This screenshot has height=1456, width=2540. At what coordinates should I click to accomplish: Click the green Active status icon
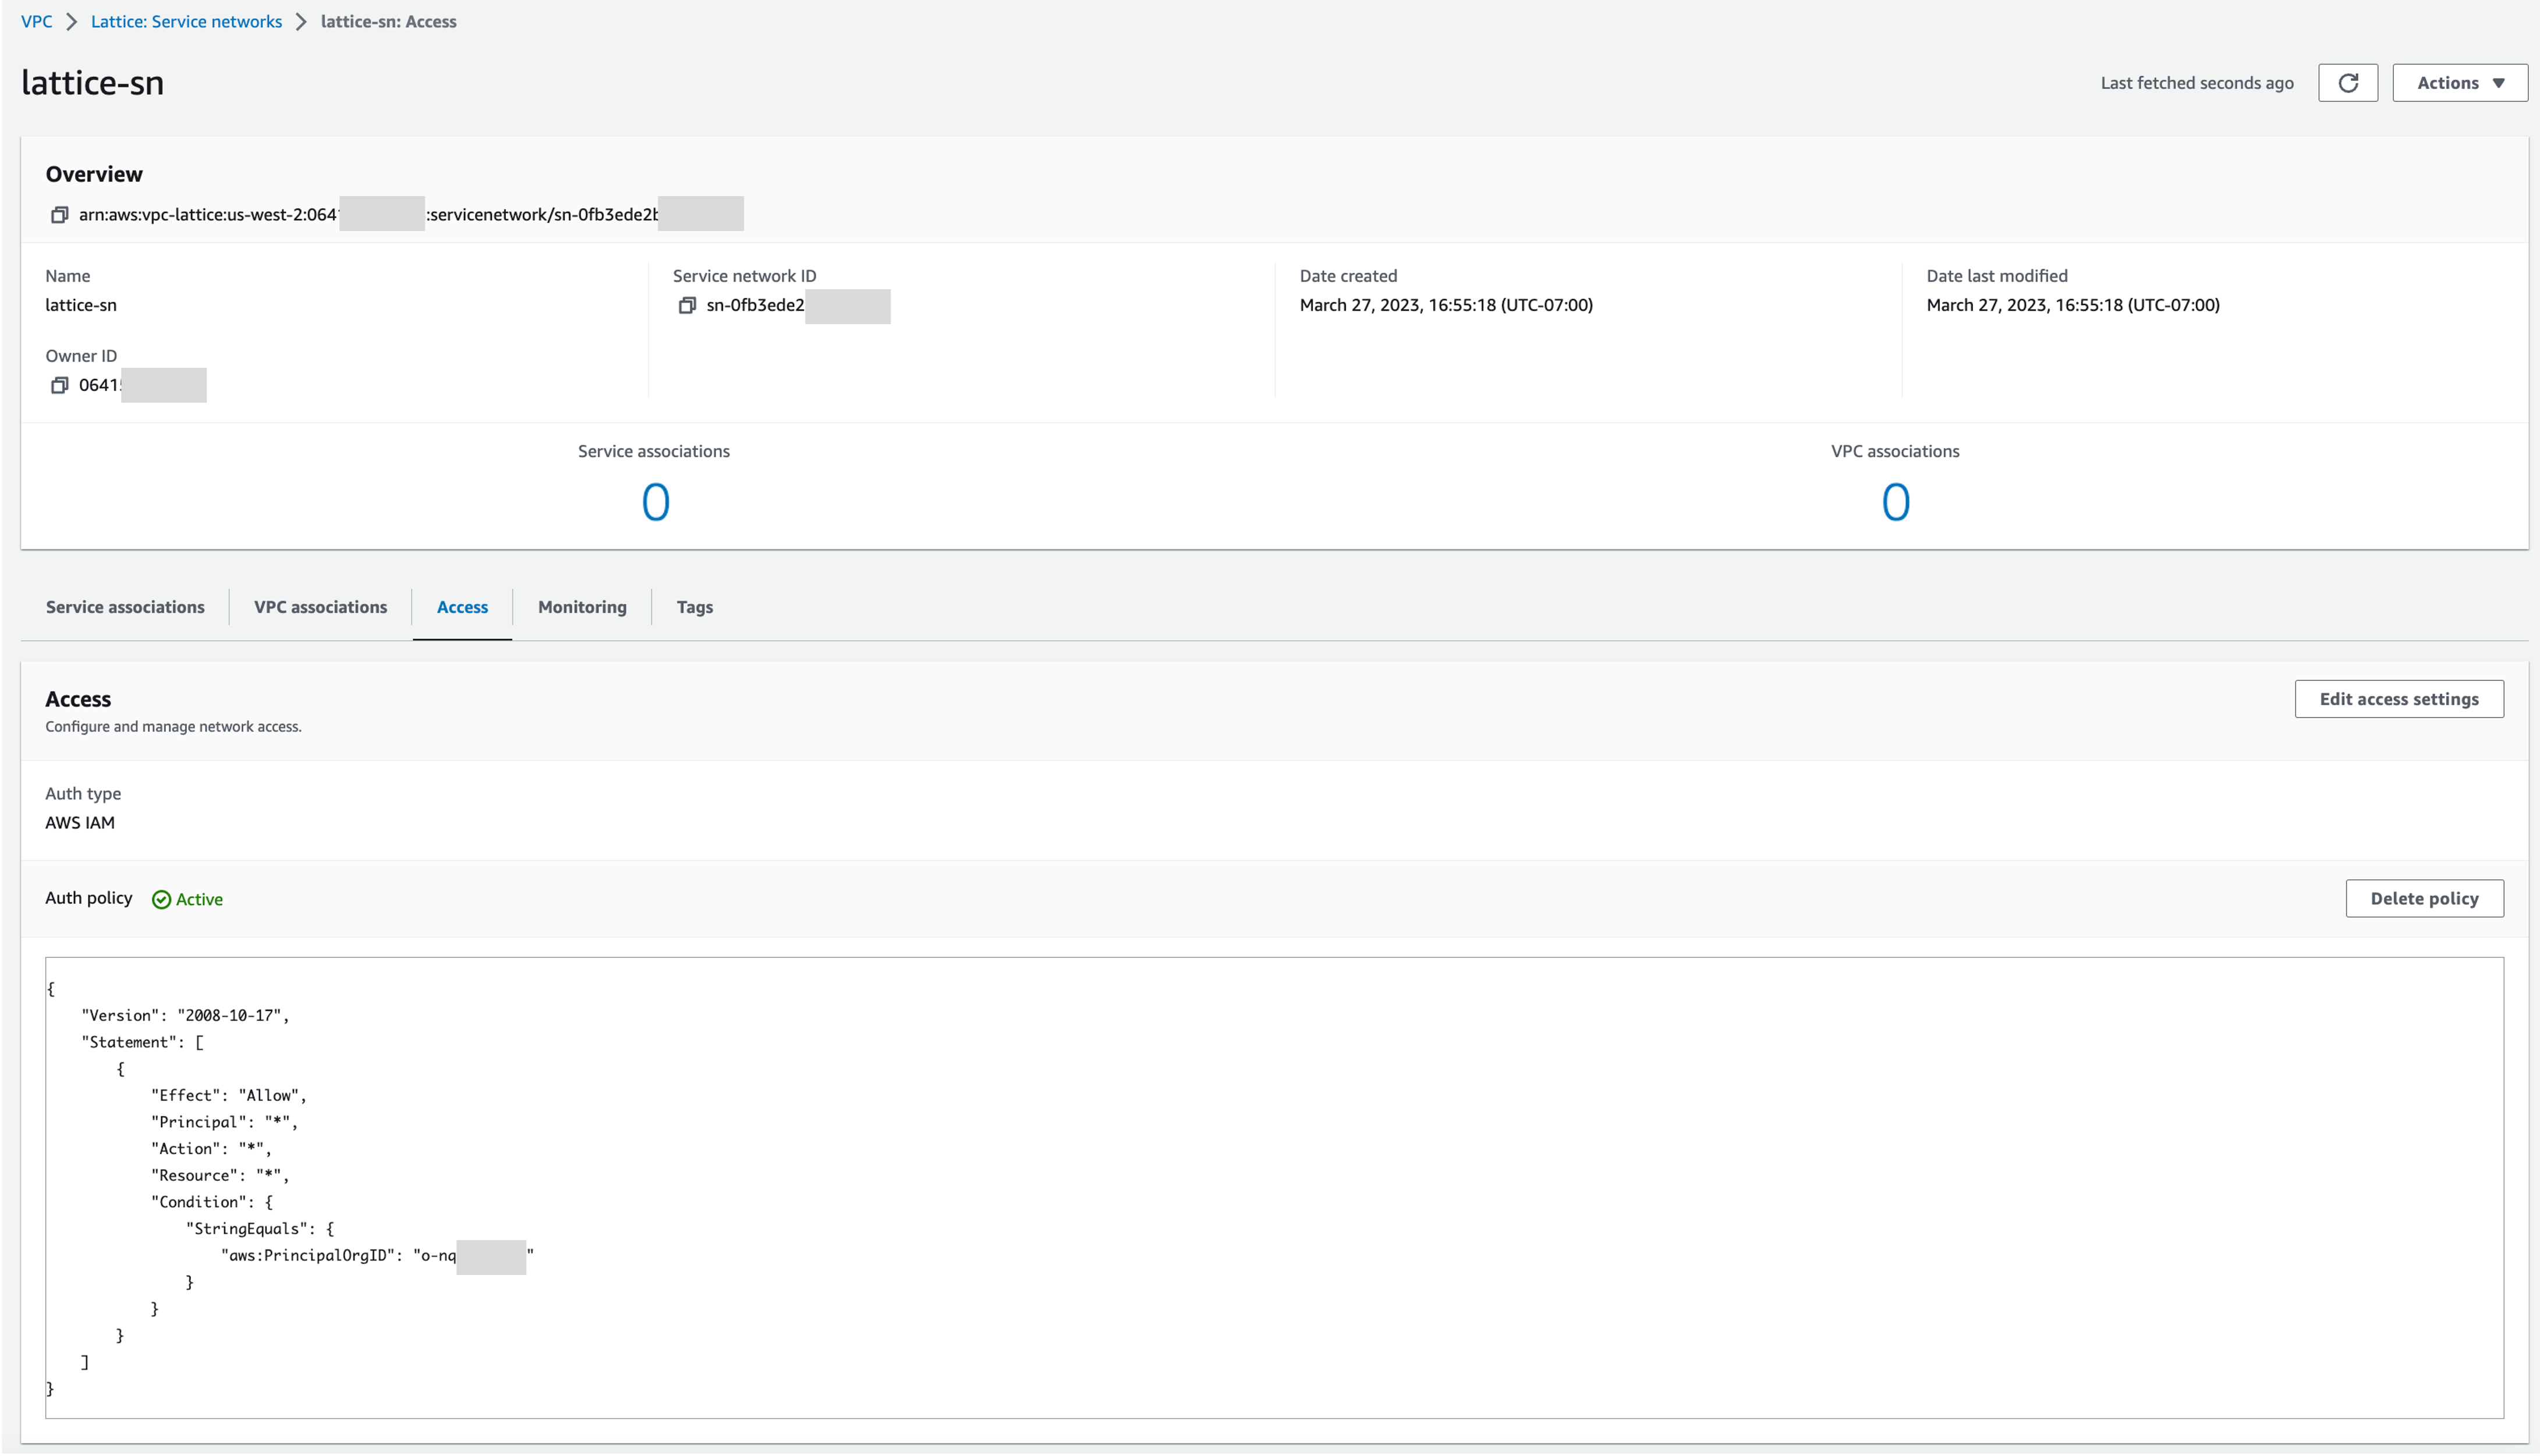pos(161,899)
